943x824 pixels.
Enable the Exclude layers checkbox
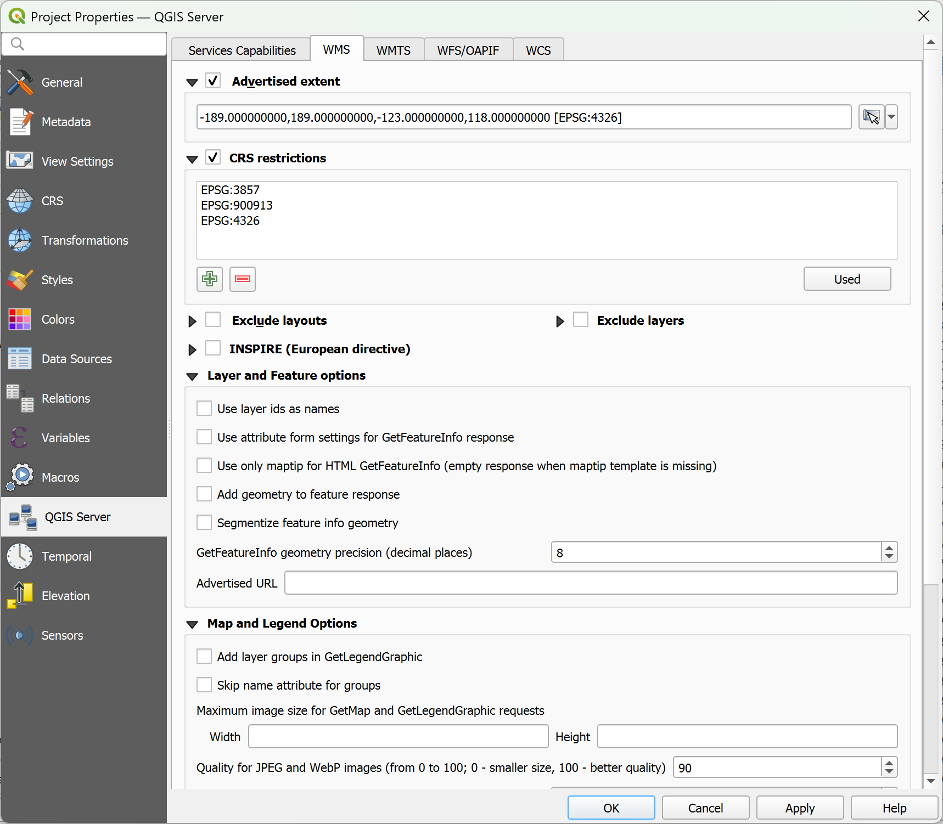click(x=581, y=319)
